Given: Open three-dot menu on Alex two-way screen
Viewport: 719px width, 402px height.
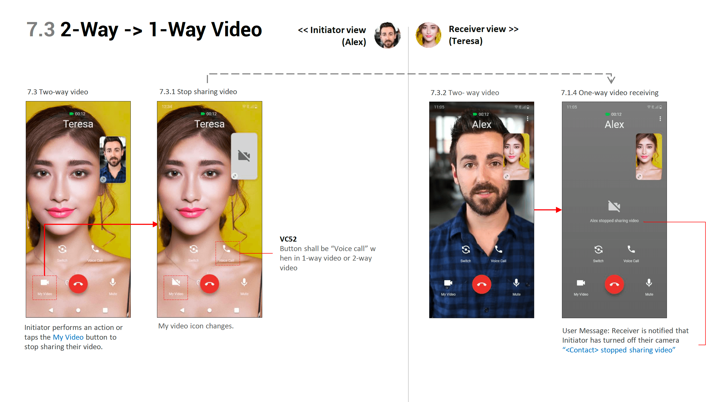Looking at the screenshot, I should (527, 119).
